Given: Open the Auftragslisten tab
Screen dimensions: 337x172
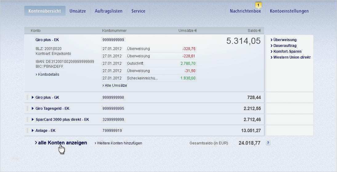Looking at the screenshot, I should [109, 11].
